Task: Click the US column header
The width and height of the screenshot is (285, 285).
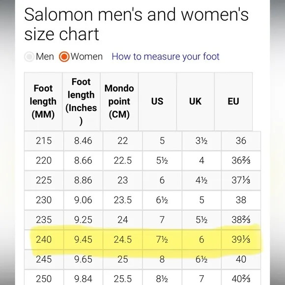Action: [157, 101]
